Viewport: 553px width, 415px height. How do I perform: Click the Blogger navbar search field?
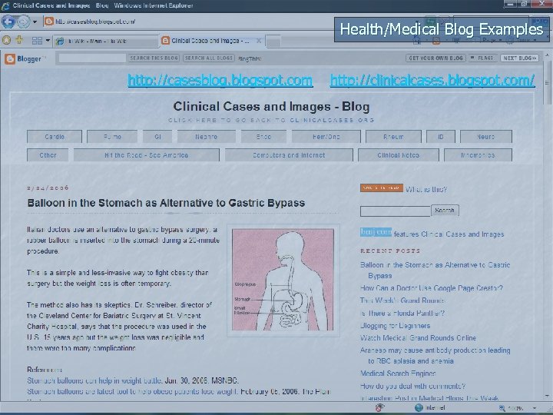(x=92, y=58)
